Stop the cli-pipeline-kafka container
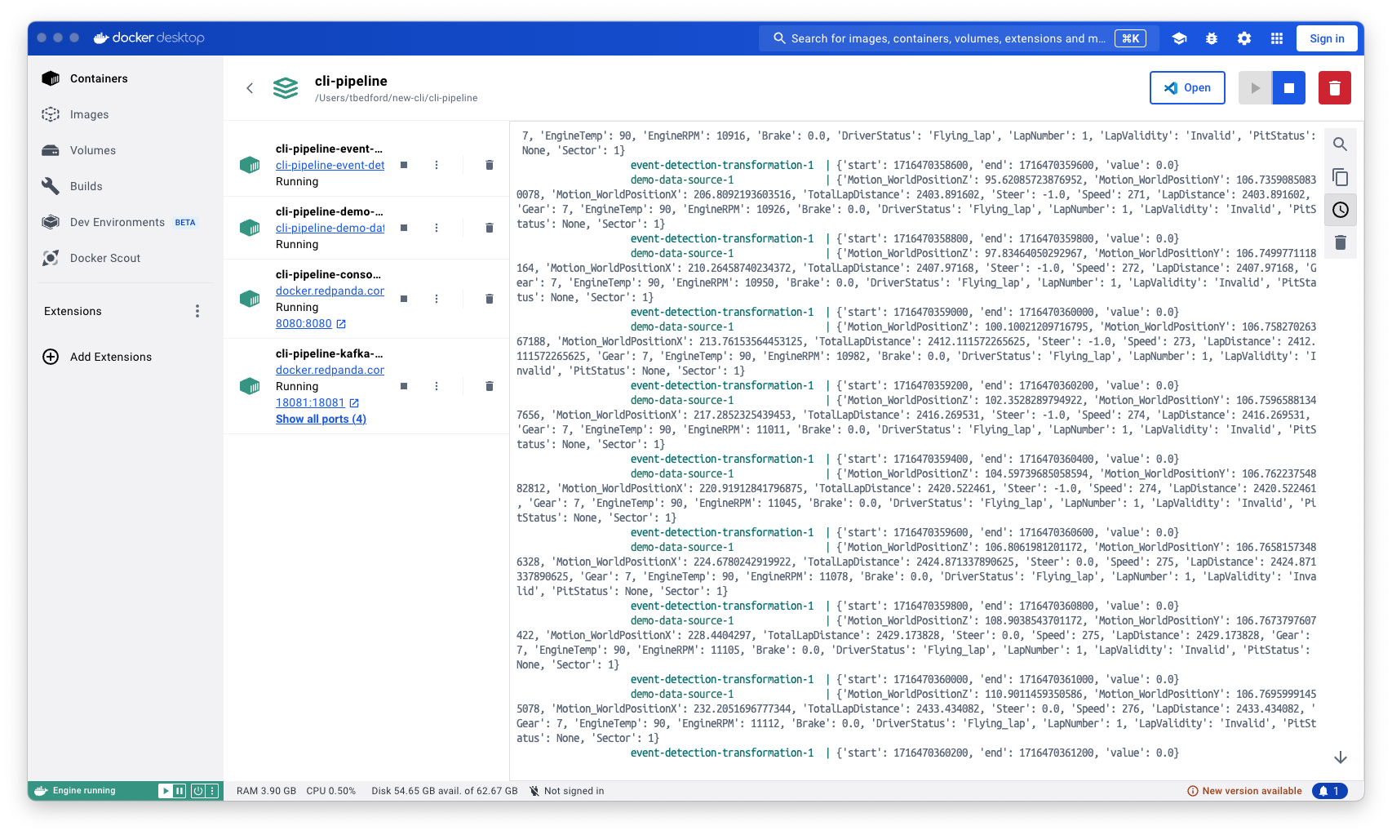 click(x=404, y=386)
